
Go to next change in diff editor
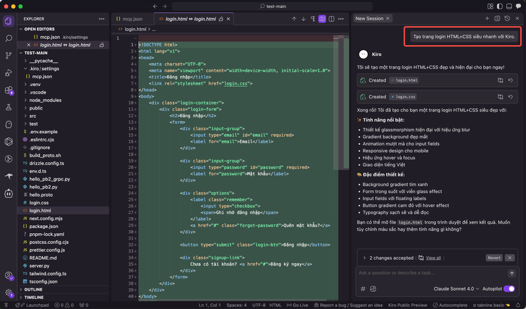pyautogui.click(x=303, y=19)
